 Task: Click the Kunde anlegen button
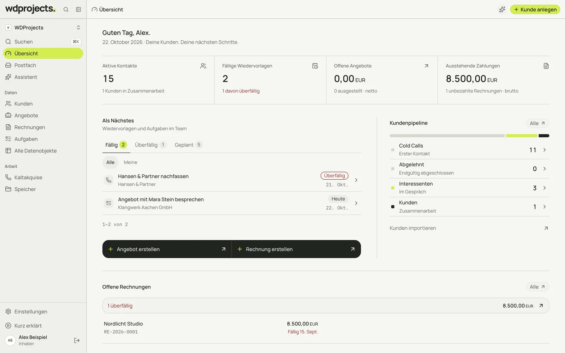(x=535, y=10)
